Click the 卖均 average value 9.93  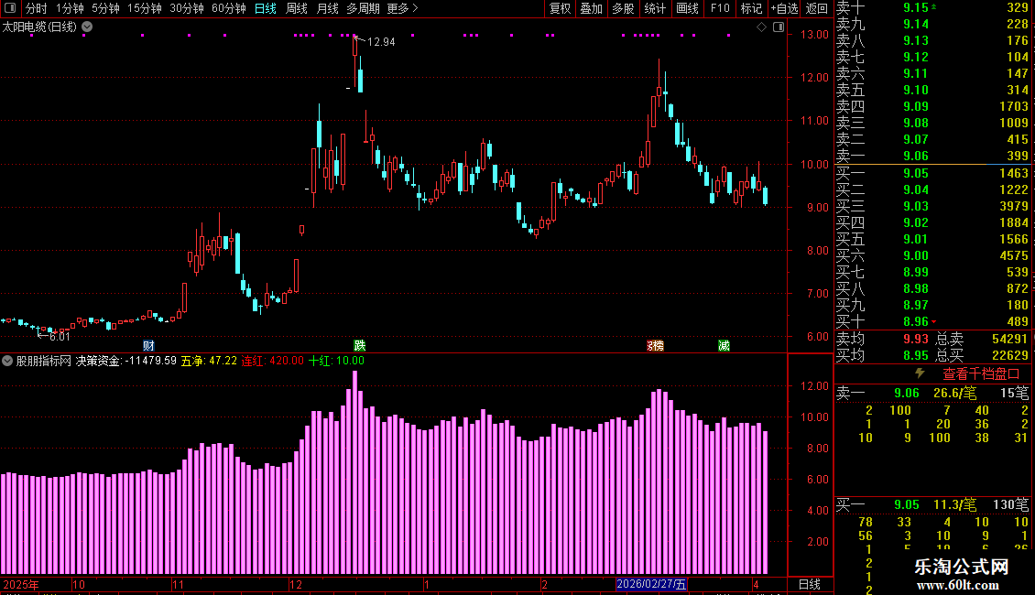click(916, 339)
